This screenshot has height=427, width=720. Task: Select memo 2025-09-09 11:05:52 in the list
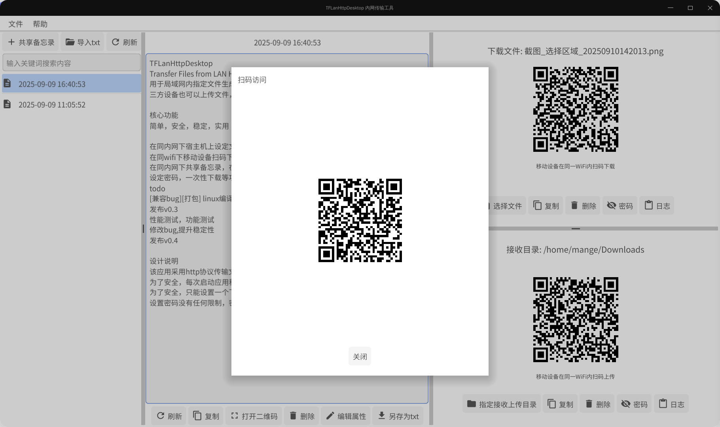tap(72, 104)
